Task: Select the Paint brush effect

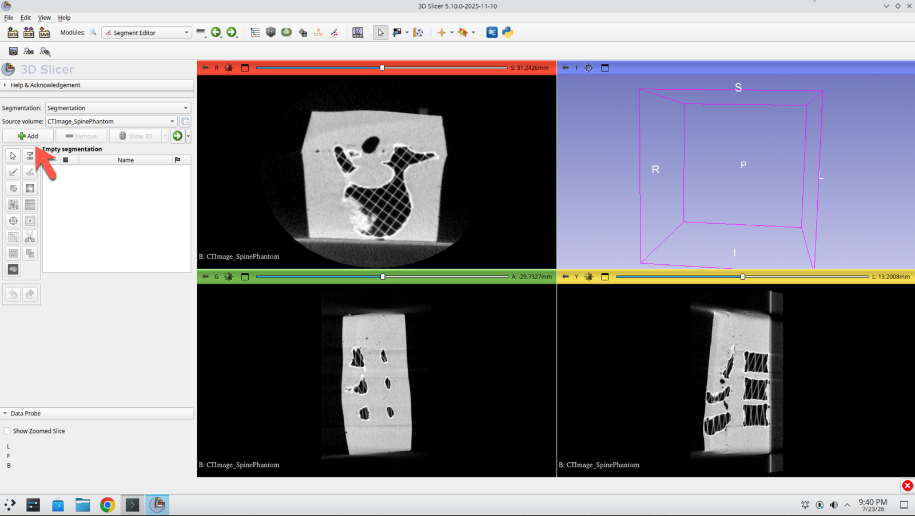Action: pos(13,172)
